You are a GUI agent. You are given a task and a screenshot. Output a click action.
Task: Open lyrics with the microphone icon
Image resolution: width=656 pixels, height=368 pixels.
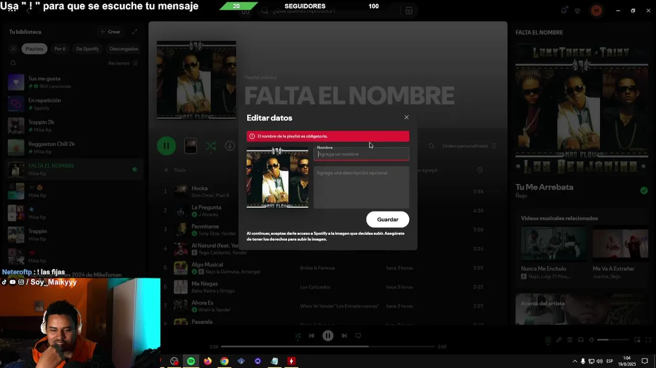pos(559,340)
